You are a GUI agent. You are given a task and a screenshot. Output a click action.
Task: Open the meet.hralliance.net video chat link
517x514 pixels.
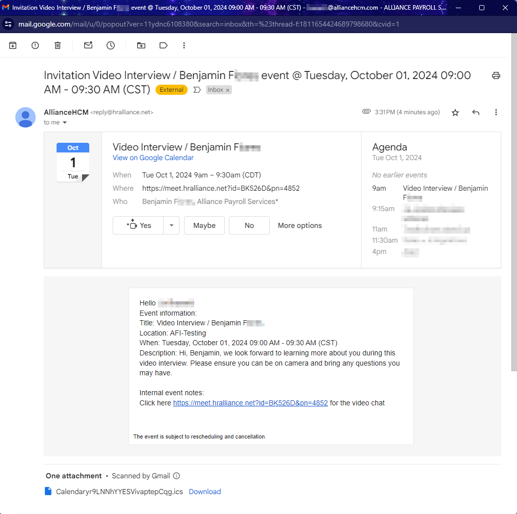pos(250,403)
